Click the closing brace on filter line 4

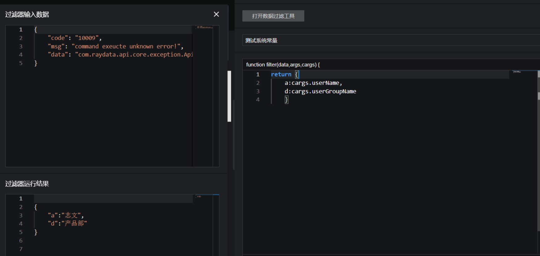click(286, 100)
